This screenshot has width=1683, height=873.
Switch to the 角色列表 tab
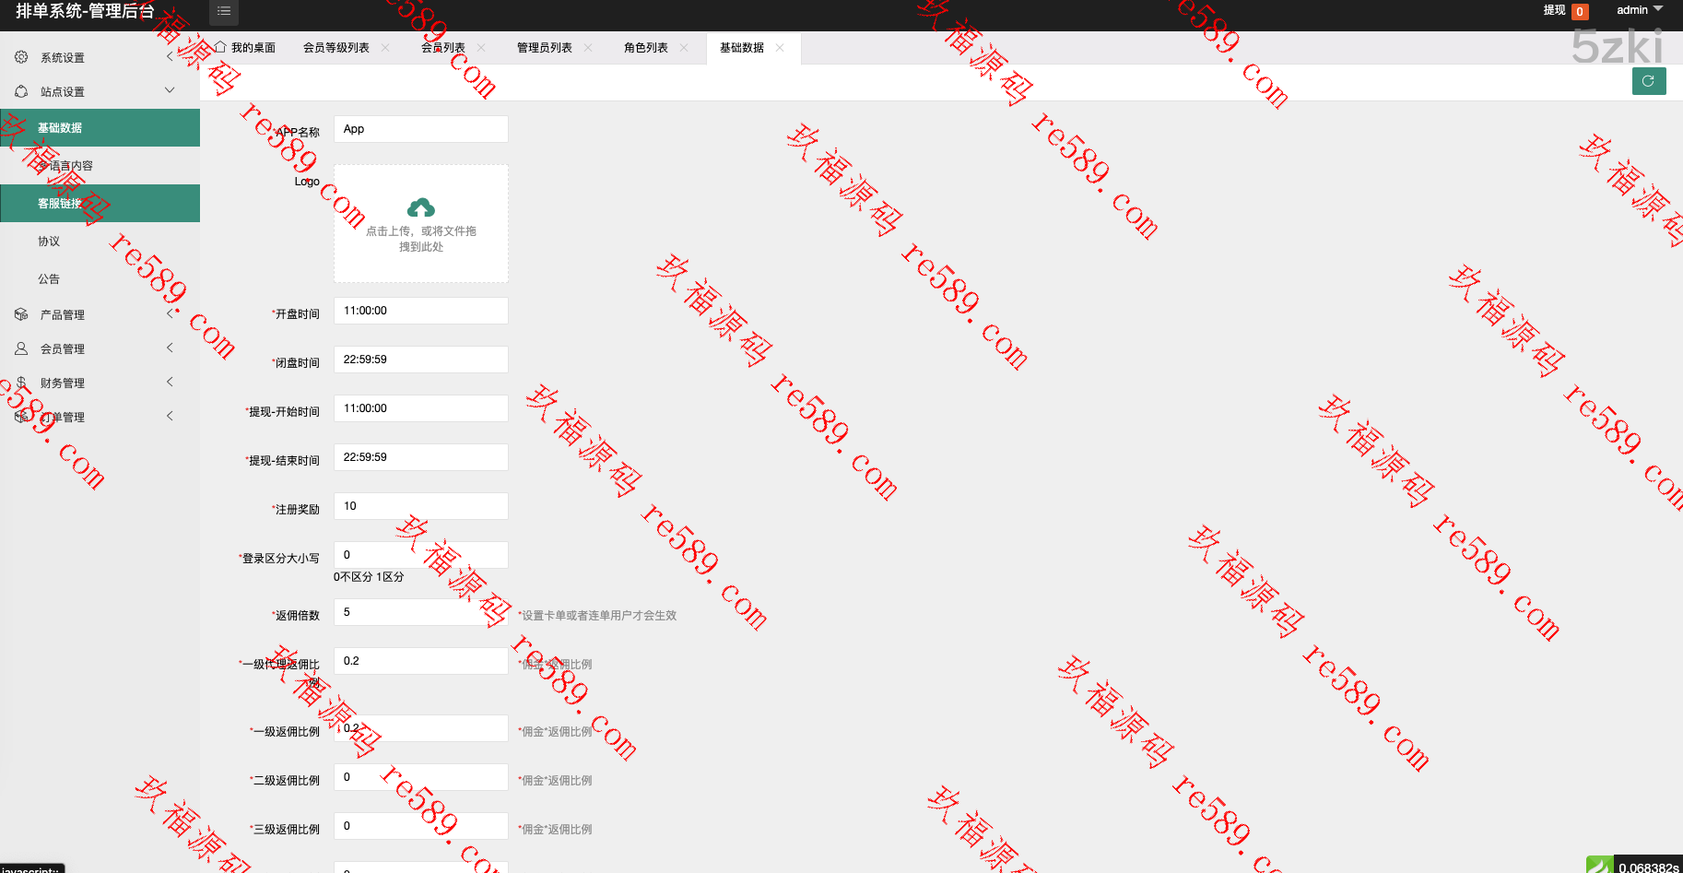645,48
